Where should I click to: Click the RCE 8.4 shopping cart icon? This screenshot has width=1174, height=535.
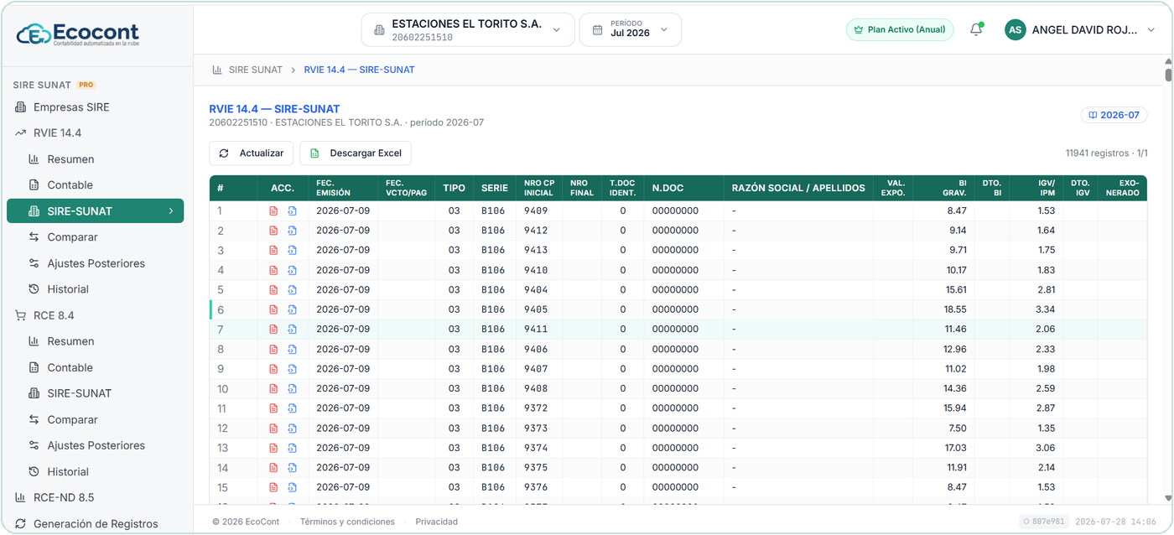(20, 315)
